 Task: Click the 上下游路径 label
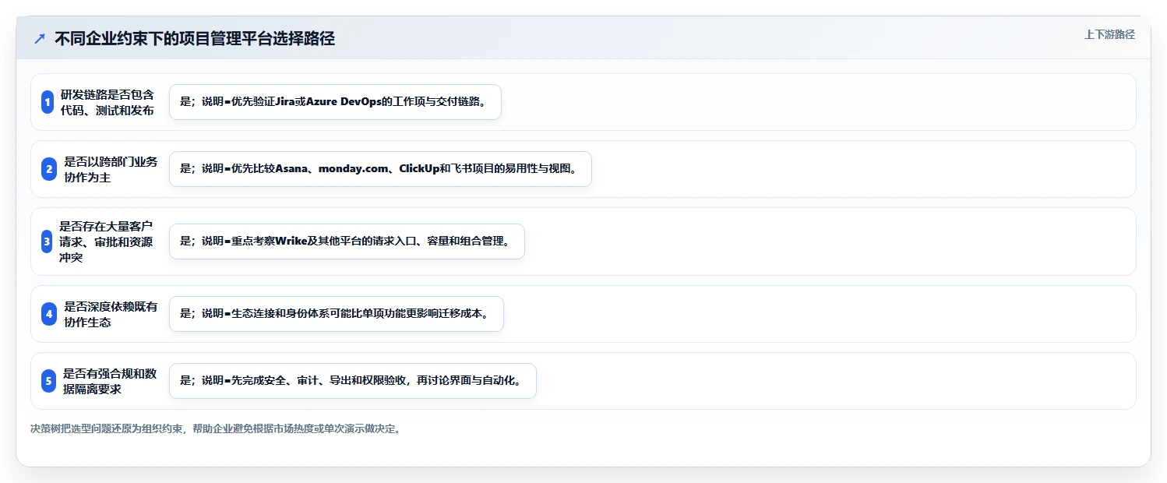point(1109,34)
